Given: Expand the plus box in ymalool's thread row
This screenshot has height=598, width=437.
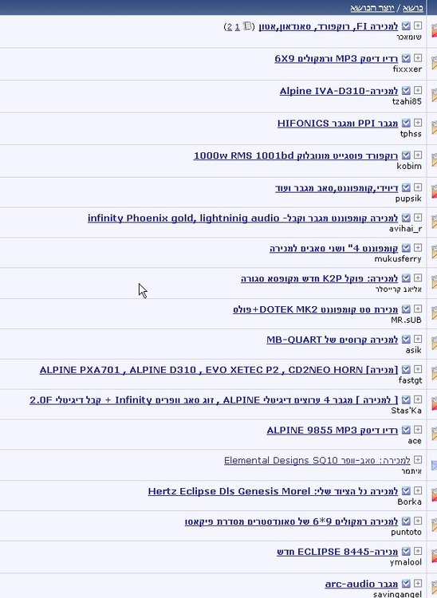Looking at the screenshot, I should pyautogui.click(x=418, y=551).
